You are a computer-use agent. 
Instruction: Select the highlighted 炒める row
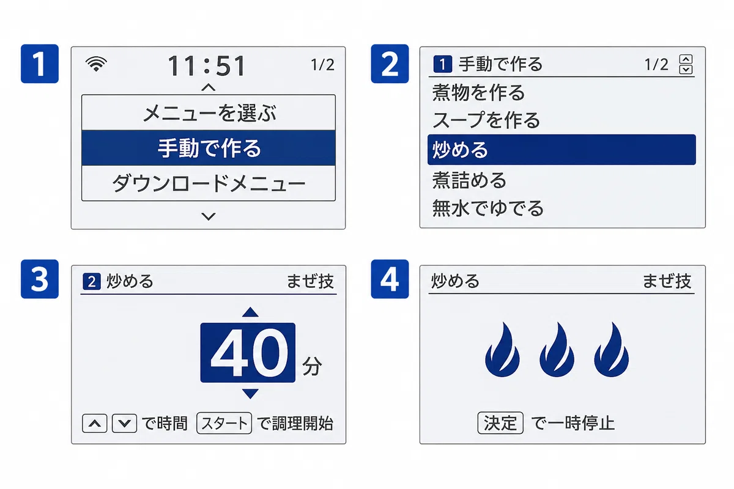[x=562, y=150]
